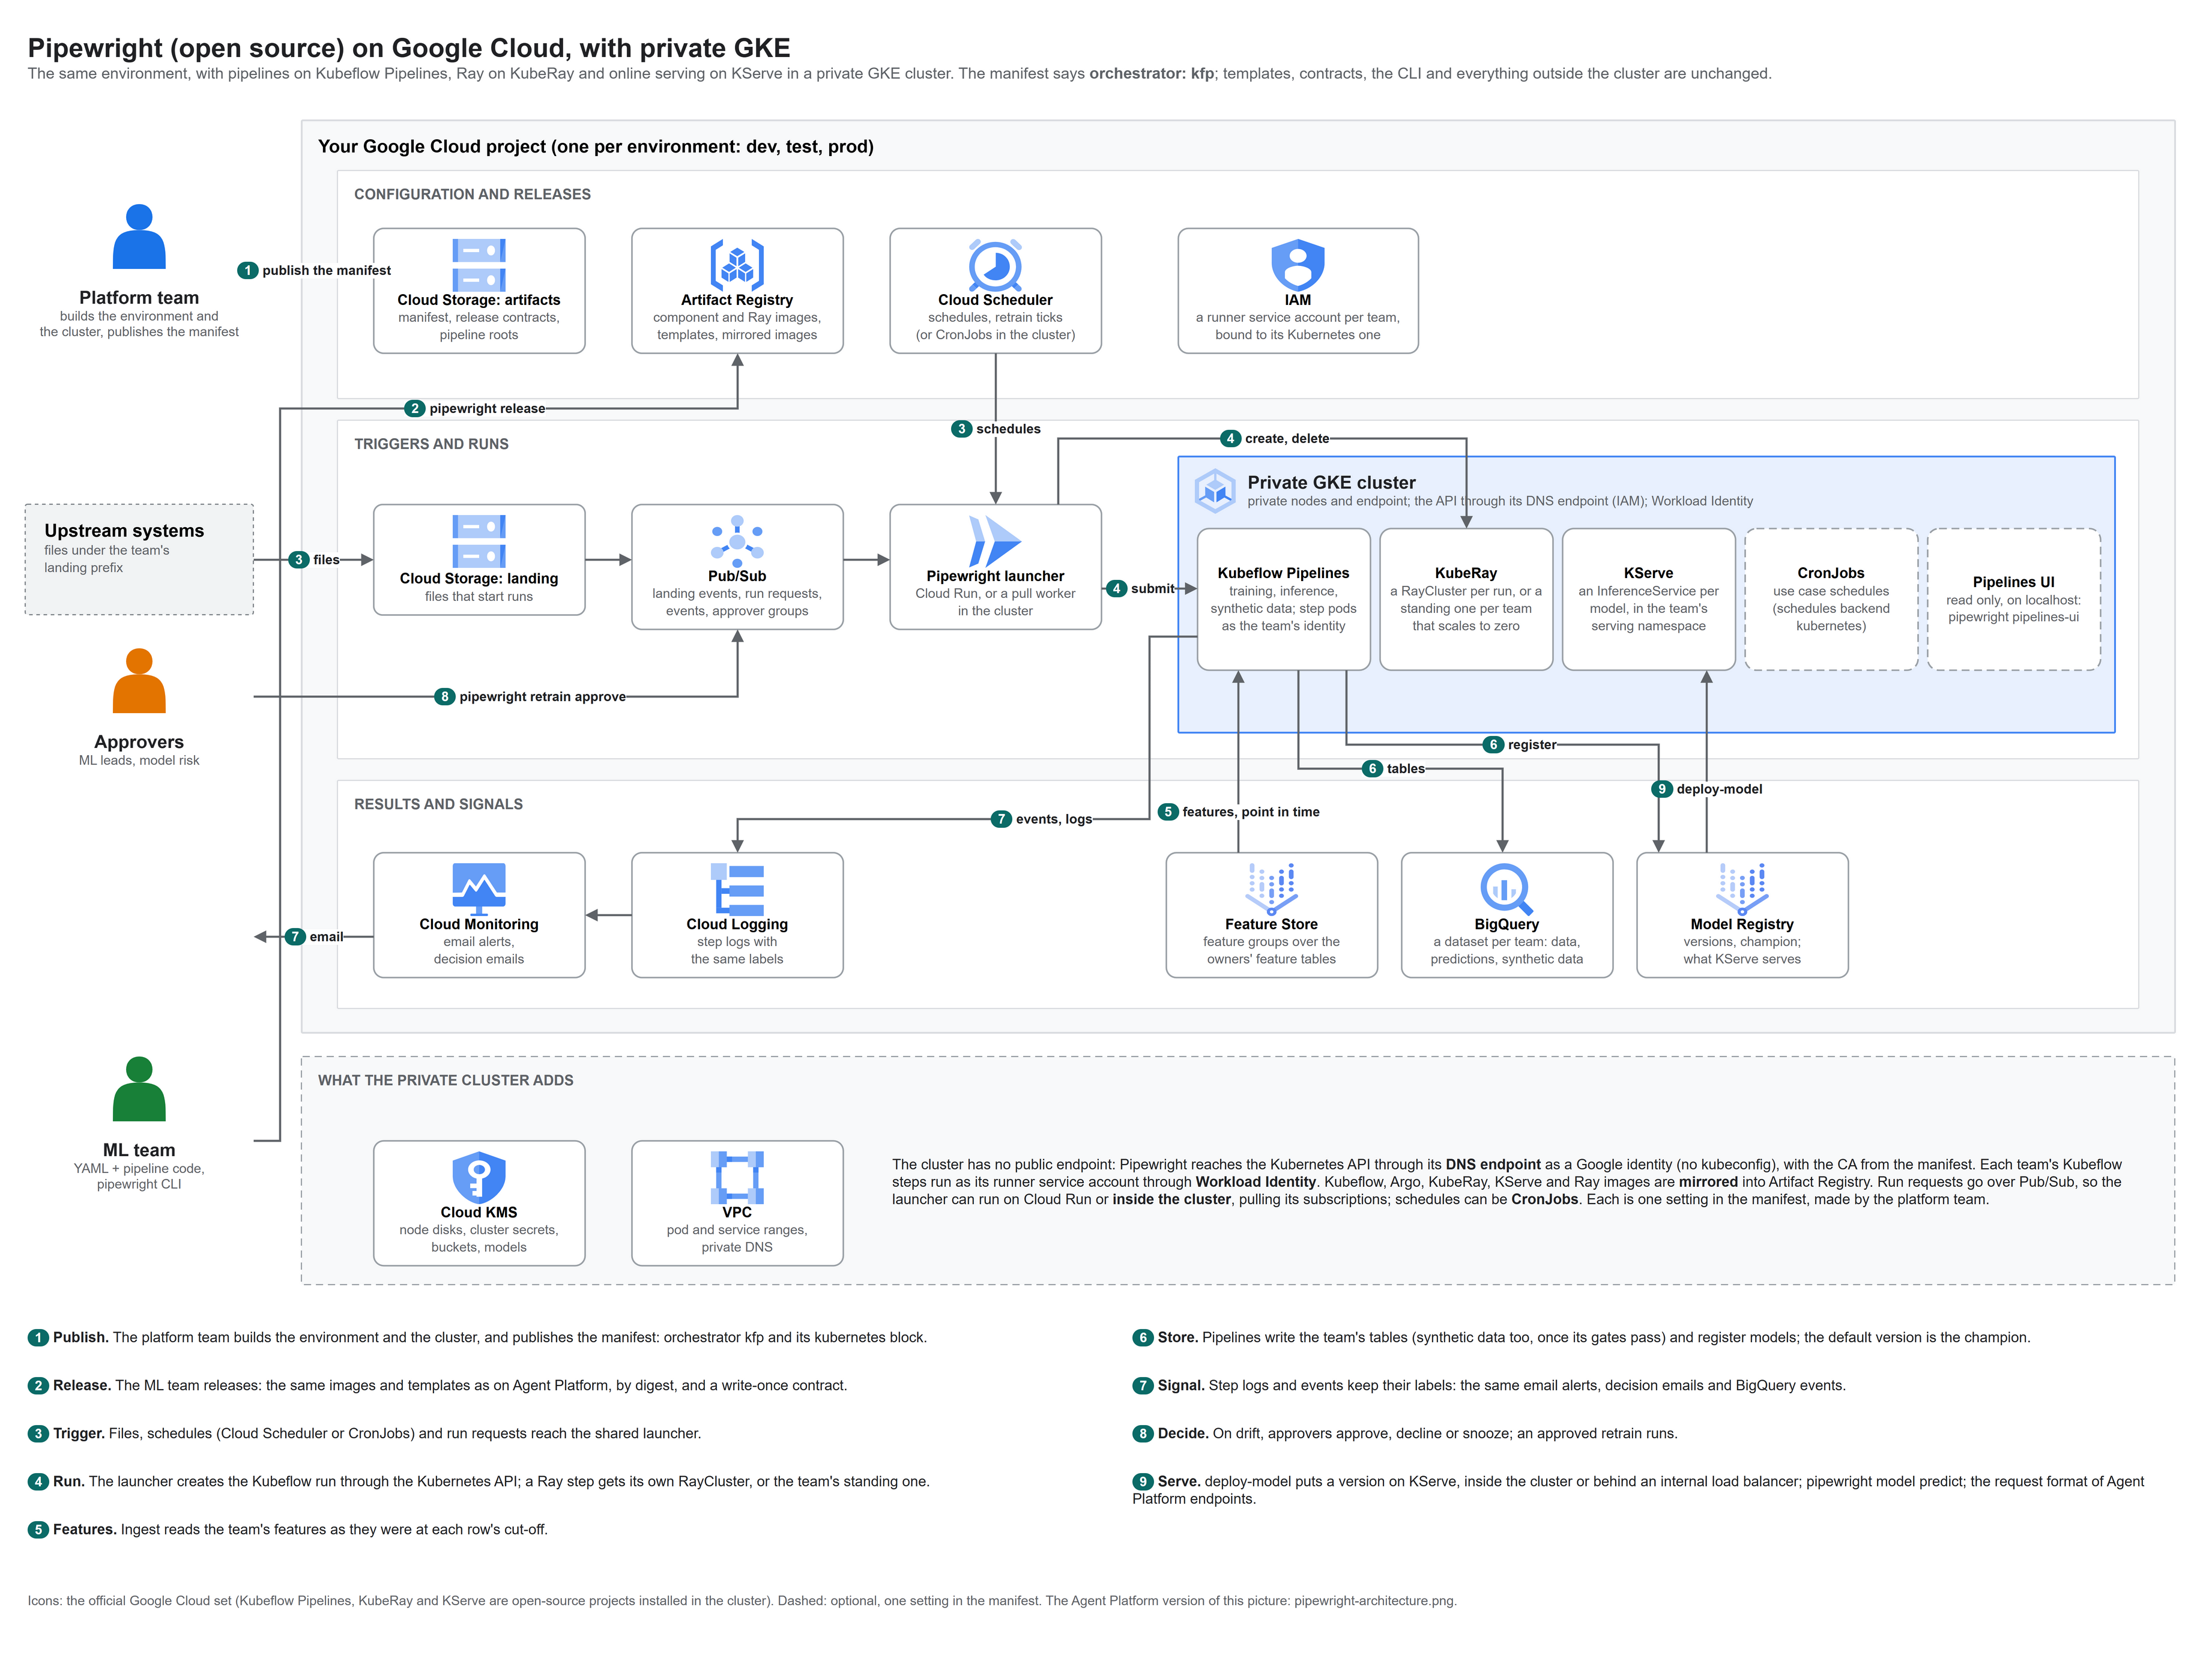This screenshot has width=2212, height=1658.
Task: Select the KubeRay box
Action: tap(1466, 599)
